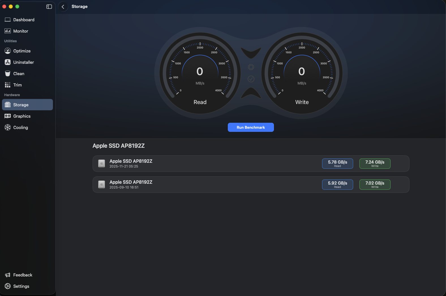Viewport: 446px width, 296px height.
Task: Click the Uninstaller app icon
Action: point(8,62)
